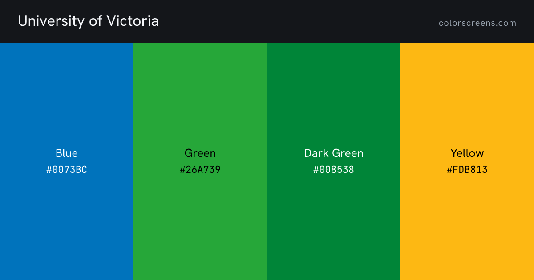
Task: Select the #008538 hex code
Action: tap(334, 169)
